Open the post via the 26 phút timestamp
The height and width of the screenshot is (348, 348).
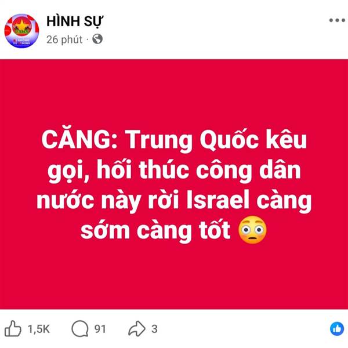[x=64, y=39]
